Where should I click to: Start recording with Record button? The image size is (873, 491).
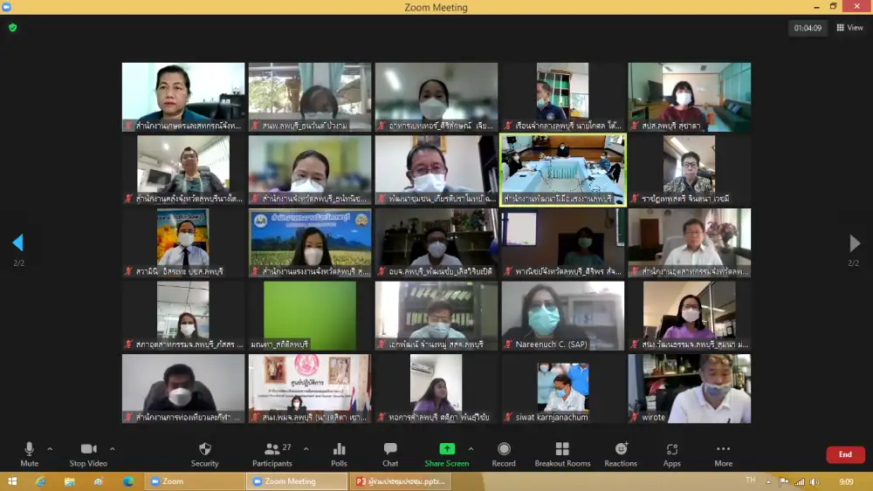tap(504, 453)
